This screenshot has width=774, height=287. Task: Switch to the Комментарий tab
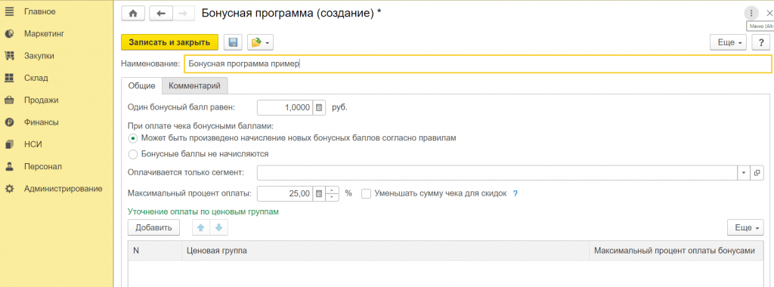194,85
